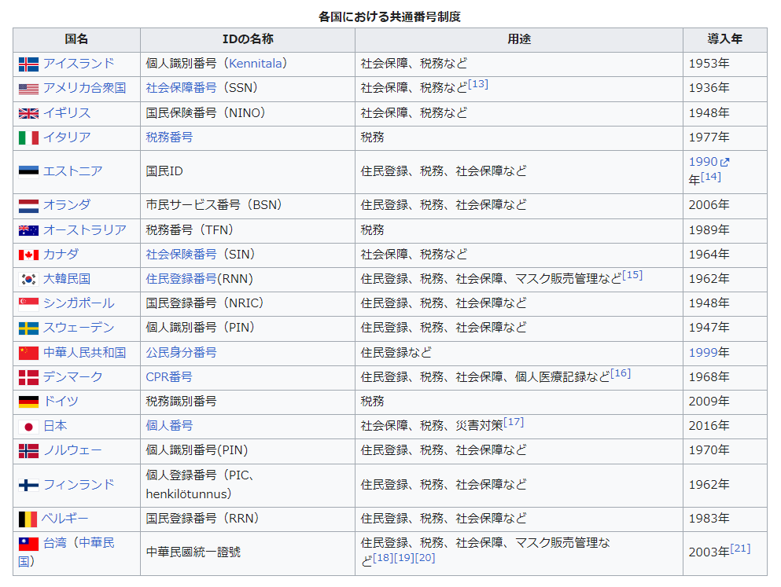Jump to footnote [13]
This screenshot has width=781, height=587.
point(478,84)
